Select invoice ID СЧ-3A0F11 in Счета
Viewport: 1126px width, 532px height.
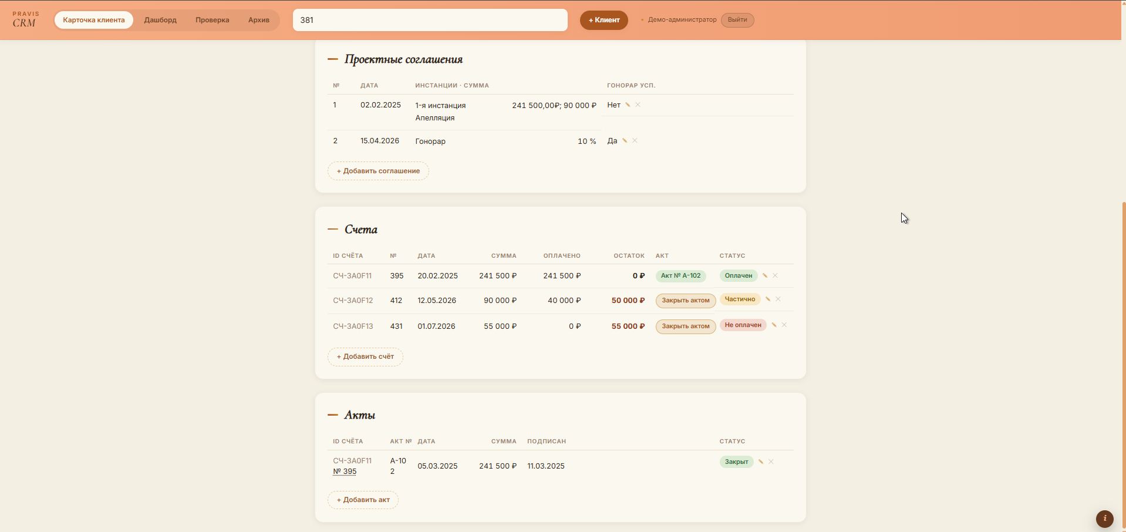point(352,276)
